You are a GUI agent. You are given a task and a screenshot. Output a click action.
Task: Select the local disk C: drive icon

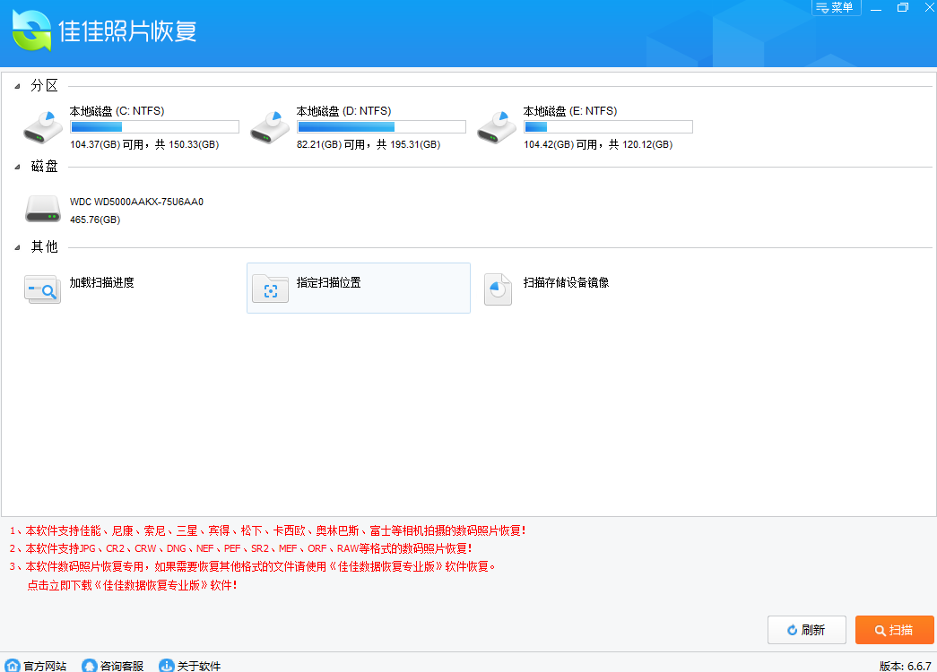[43, 127]
